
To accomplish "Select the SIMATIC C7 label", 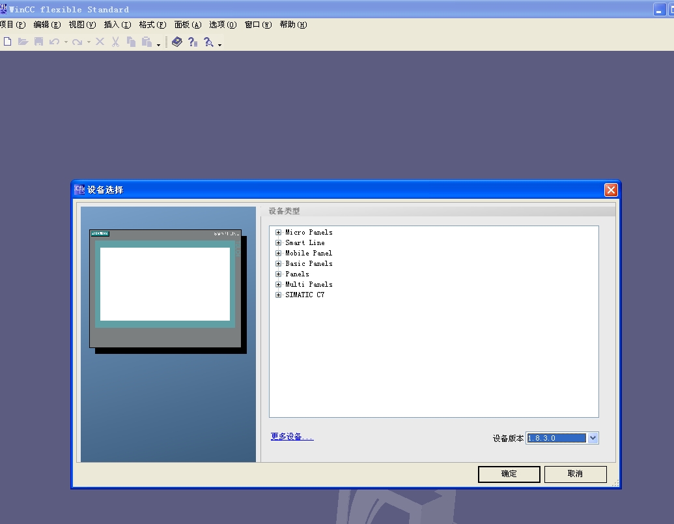I will [x=305, y=295].
